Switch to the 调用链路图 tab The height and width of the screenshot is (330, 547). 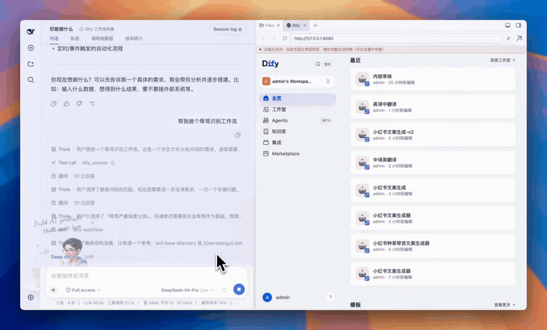102,39
